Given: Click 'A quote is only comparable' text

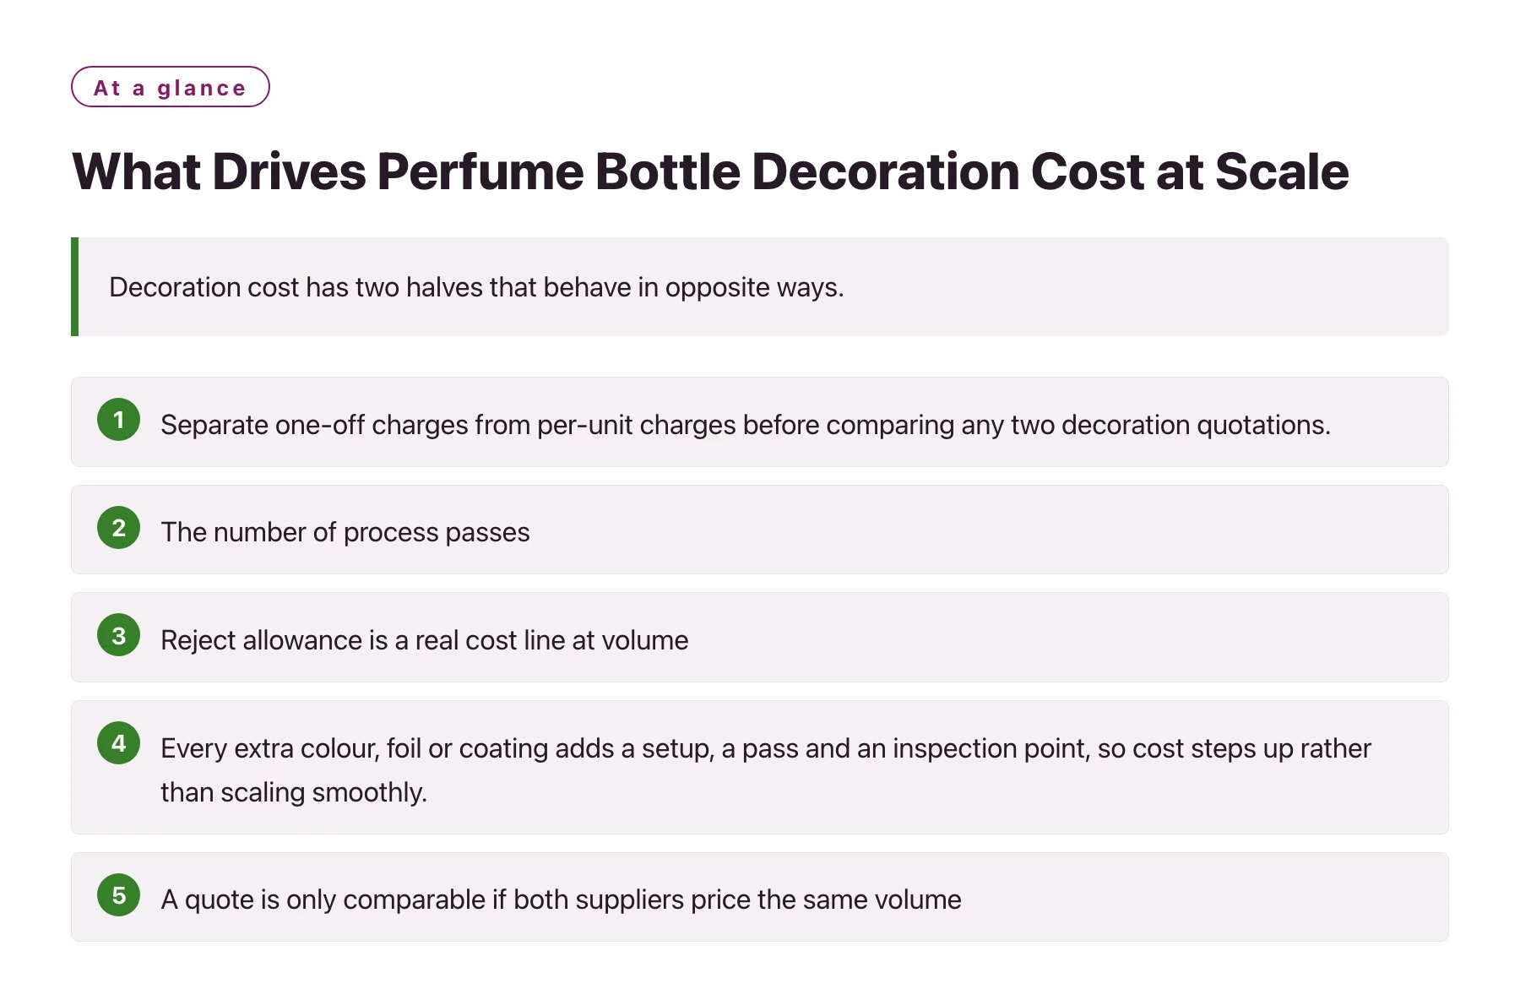Looking at the screenshot, I should (561, 899).
